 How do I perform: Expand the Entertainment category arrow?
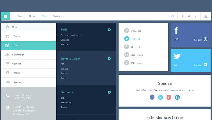(109, 59)
